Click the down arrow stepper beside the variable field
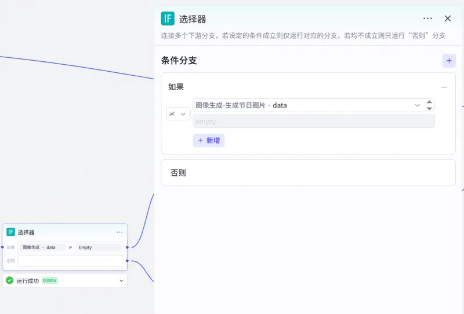 [429, 109]
